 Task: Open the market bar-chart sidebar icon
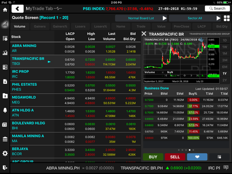pos(5,24)
